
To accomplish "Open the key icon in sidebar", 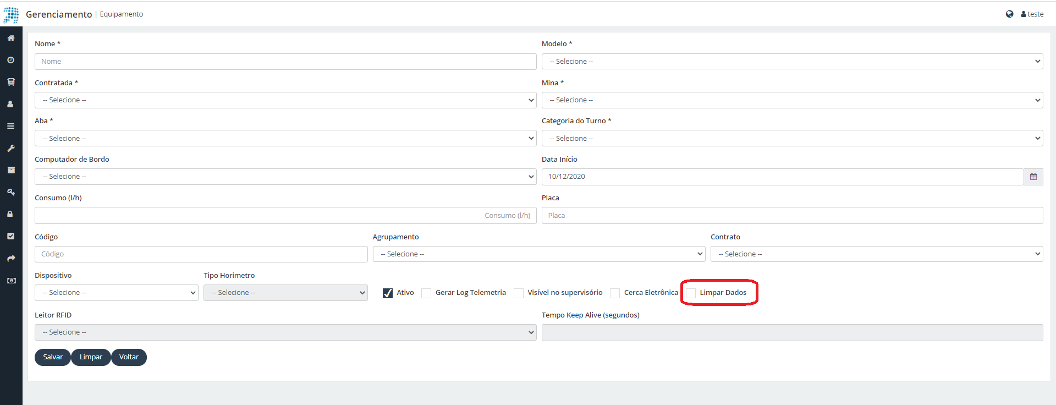I will (x=10, y=192).
